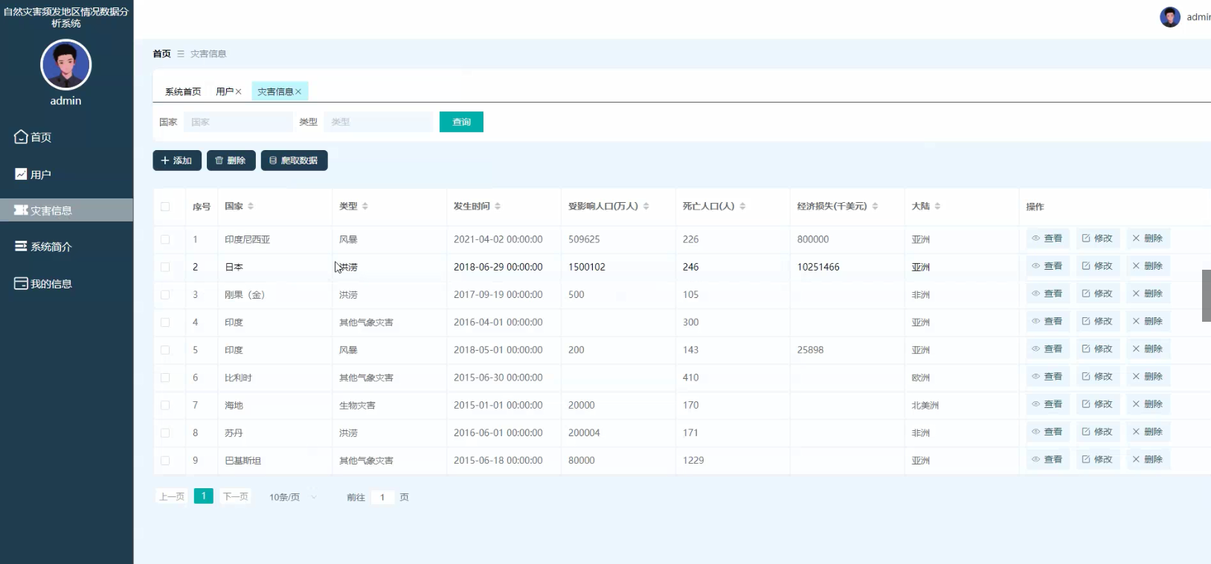Sort by 大陆 column
The height and width of the screenshot is (564, 1211).
point(937,206)
